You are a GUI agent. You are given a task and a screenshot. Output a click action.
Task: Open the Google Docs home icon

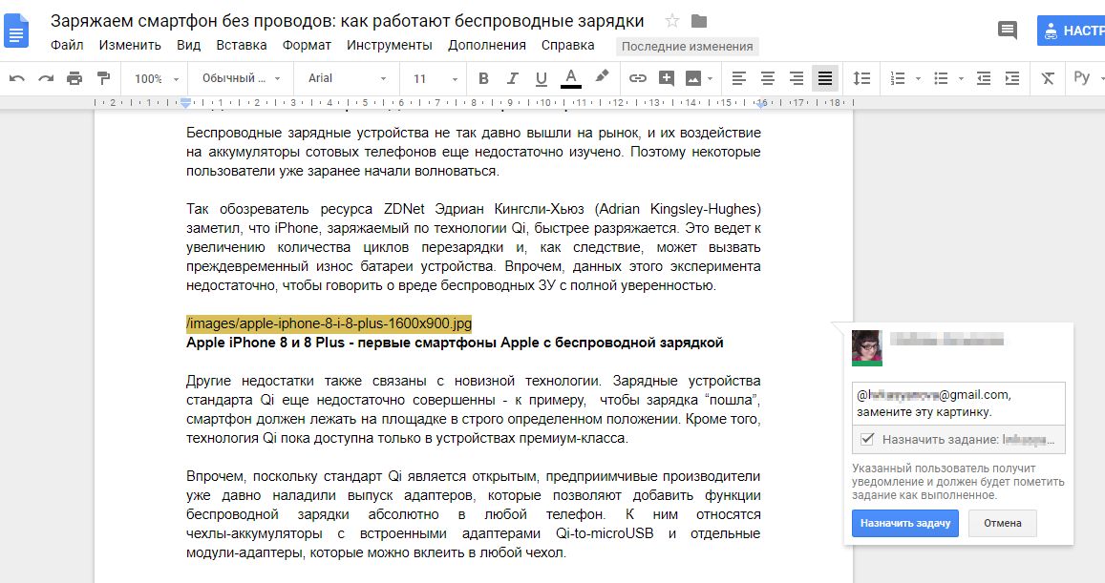16,31
